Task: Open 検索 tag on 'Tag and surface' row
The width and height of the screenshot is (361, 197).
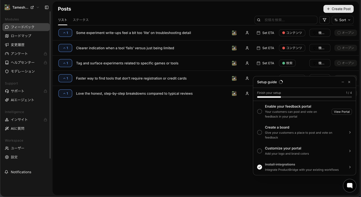Action: (287, 63)
